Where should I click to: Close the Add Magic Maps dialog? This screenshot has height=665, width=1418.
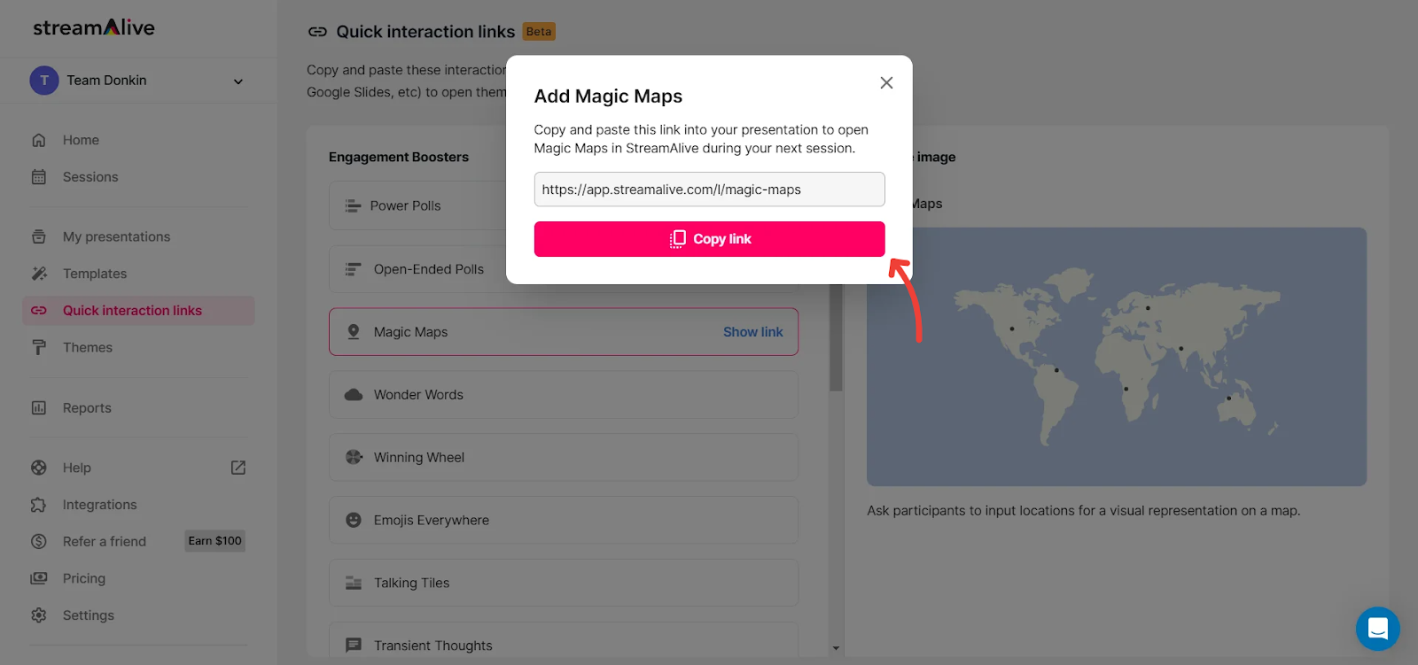coord(886,82)
